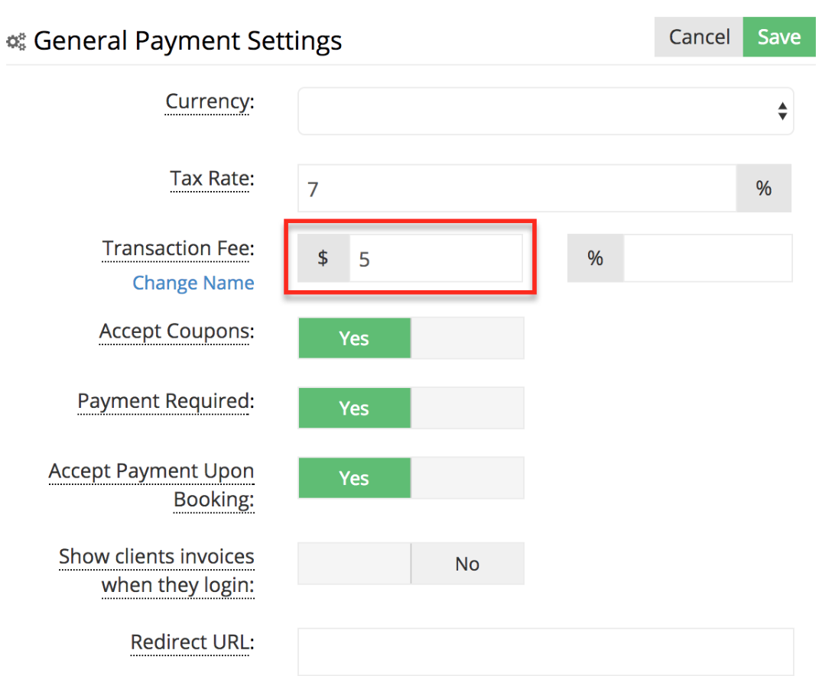The image size is (832, 676).
Task: Disable Accept Payment Upon Booking
Action: coord(467,477)
